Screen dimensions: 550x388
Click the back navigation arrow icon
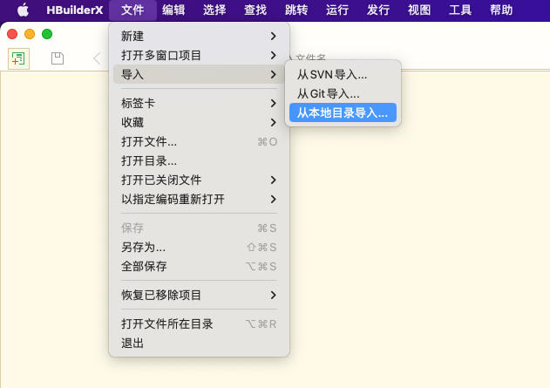pyautogui.click(x=96, y=58)
